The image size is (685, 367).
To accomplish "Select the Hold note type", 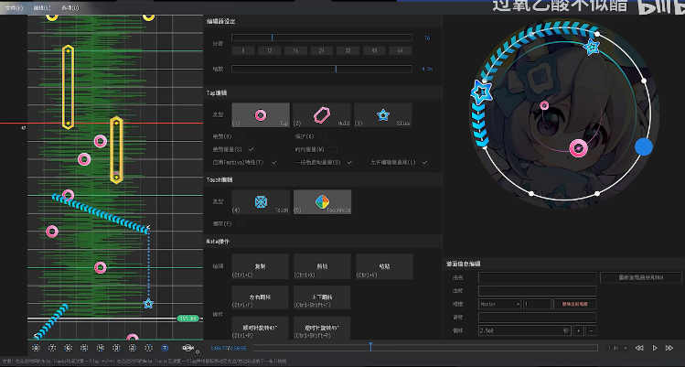I will coord(322,115).
